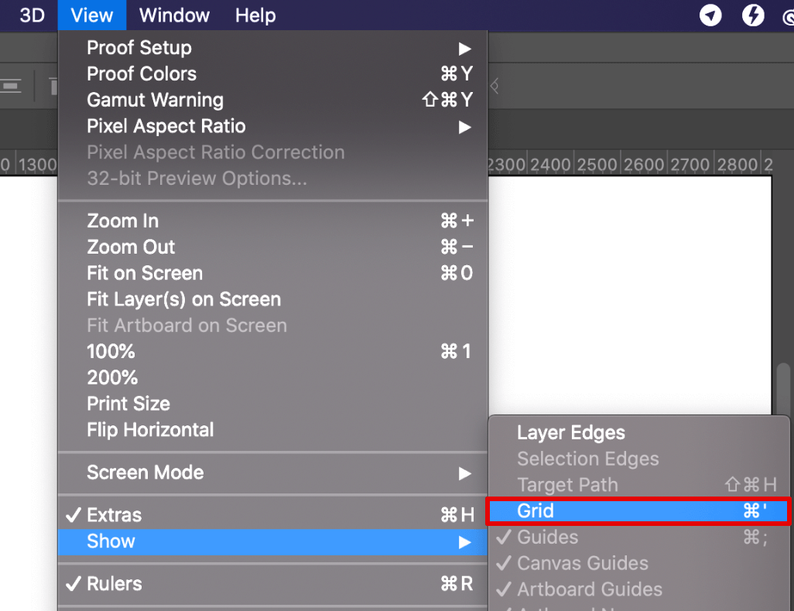
Task: Uncheck Artboard Guides option
Action: tap(589, 589)
